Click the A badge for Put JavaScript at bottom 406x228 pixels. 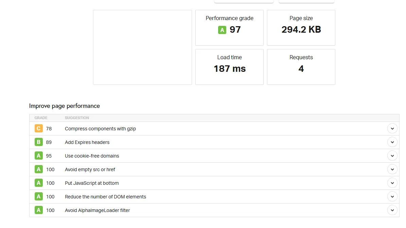point(38,183)
